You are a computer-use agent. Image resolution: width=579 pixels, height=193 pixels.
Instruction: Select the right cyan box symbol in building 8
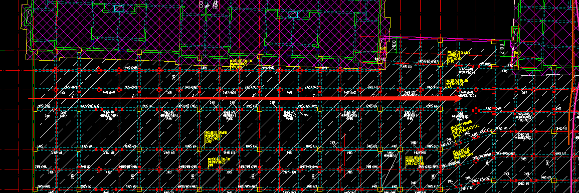click(x=293, y=15)
